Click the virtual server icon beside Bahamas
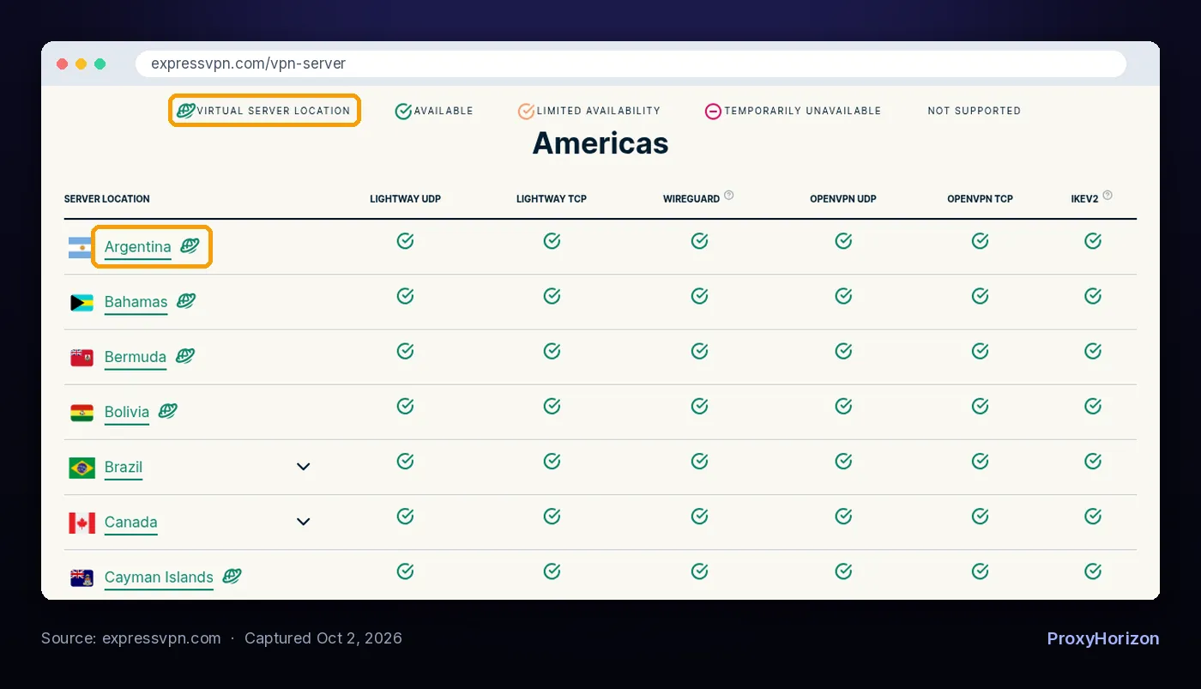This screenshot has width=1201, height=689. [186, 300]
